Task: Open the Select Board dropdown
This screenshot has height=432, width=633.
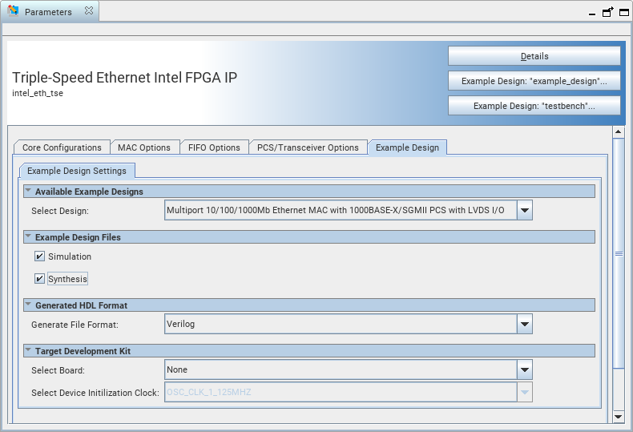Action: 525,370
